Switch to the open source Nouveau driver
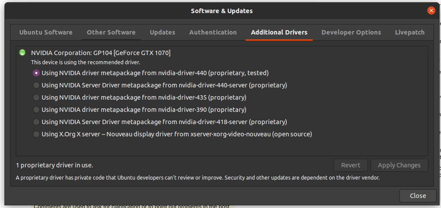Image resolution: width=441 pixels, height=208 pixels. [37, 134]
